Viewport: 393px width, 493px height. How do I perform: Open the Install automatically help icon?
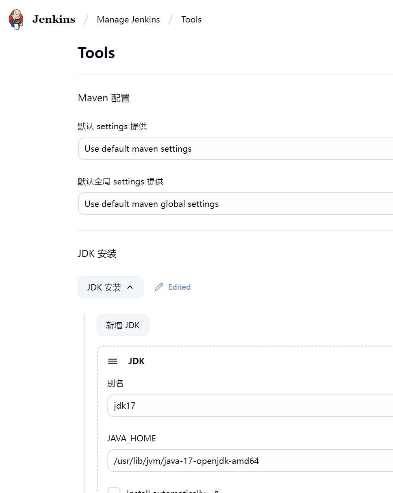coord(216,491)
